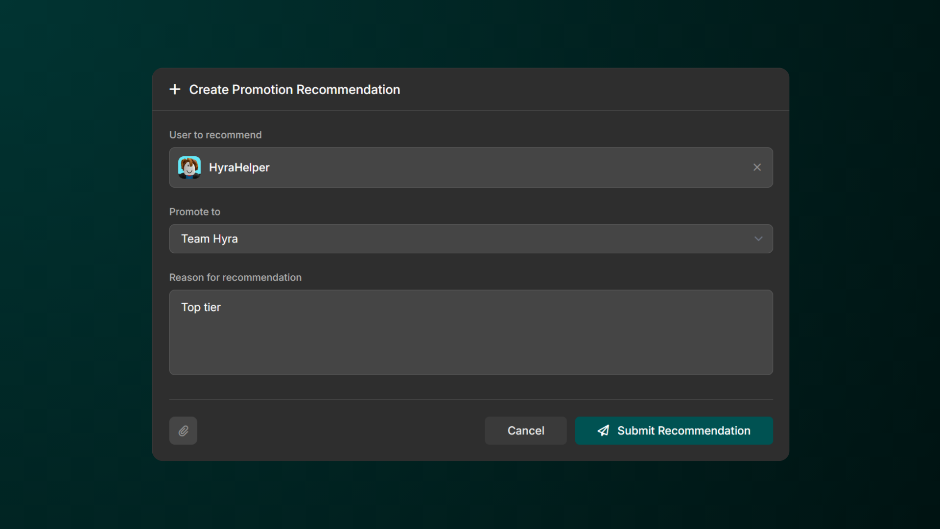The height and width of the screenshot is (529, 940).
Task: Click the Submit Recommendation label text
Action: tap(684, 431)
